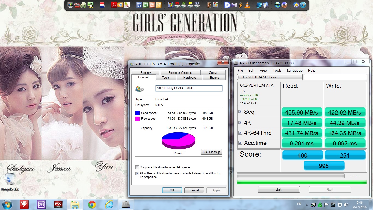Image resolution: width=373 pixels, height=210 pixels.
Task: Click the volume speaker tray icon
Action: click(347, 205)
